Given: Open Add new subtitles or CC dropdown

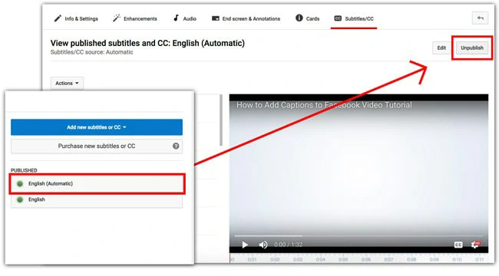Looking at the screenshot, I should coord(97,127).
